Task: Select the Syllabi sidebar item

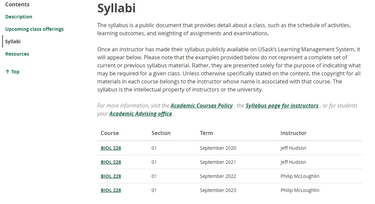Action: (13, 42)
